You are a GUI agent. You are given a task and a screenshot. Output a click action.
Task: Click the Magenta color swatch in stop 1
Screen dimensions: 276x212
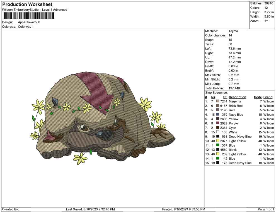coord(218,101)
